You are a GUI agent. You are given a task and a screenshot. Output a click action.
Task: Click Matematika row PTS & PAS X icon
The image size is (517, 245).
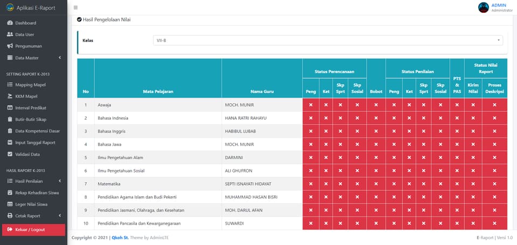pos(457,184)
